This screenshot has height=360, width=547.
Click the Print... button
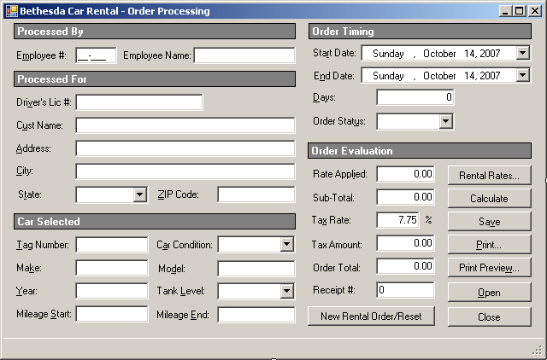(x=490, y=245)
